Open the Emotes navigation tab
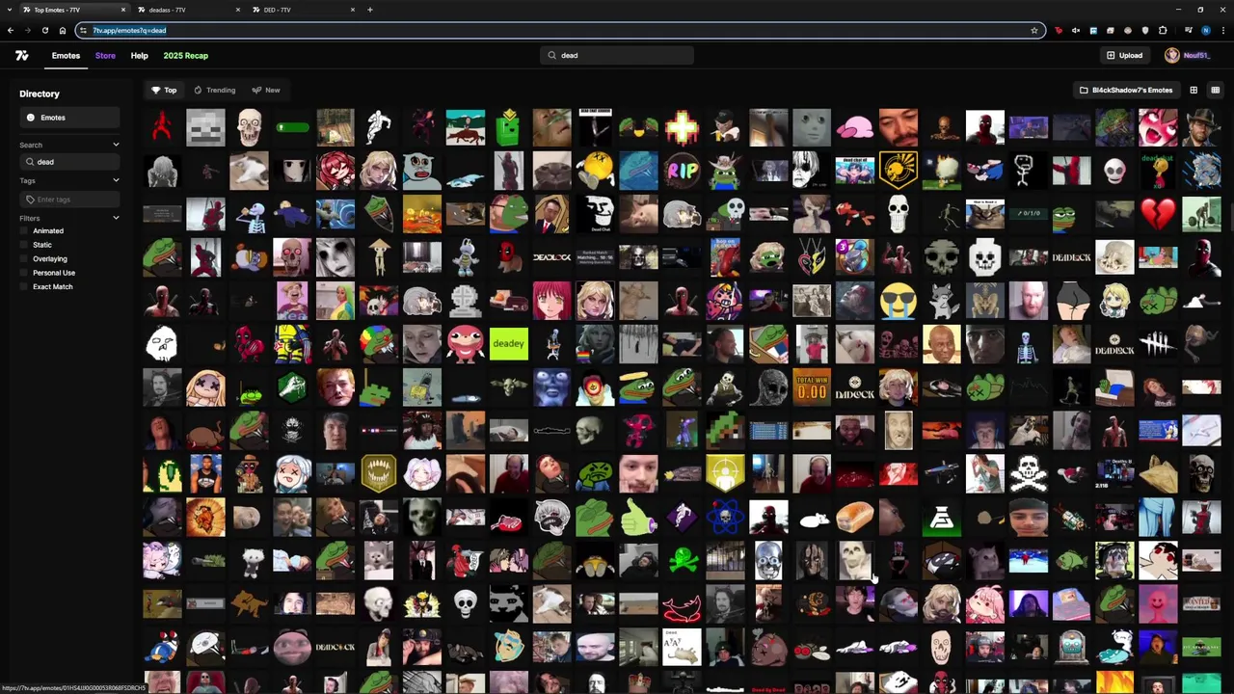1234x694 pixels. [x=66, y=56]
